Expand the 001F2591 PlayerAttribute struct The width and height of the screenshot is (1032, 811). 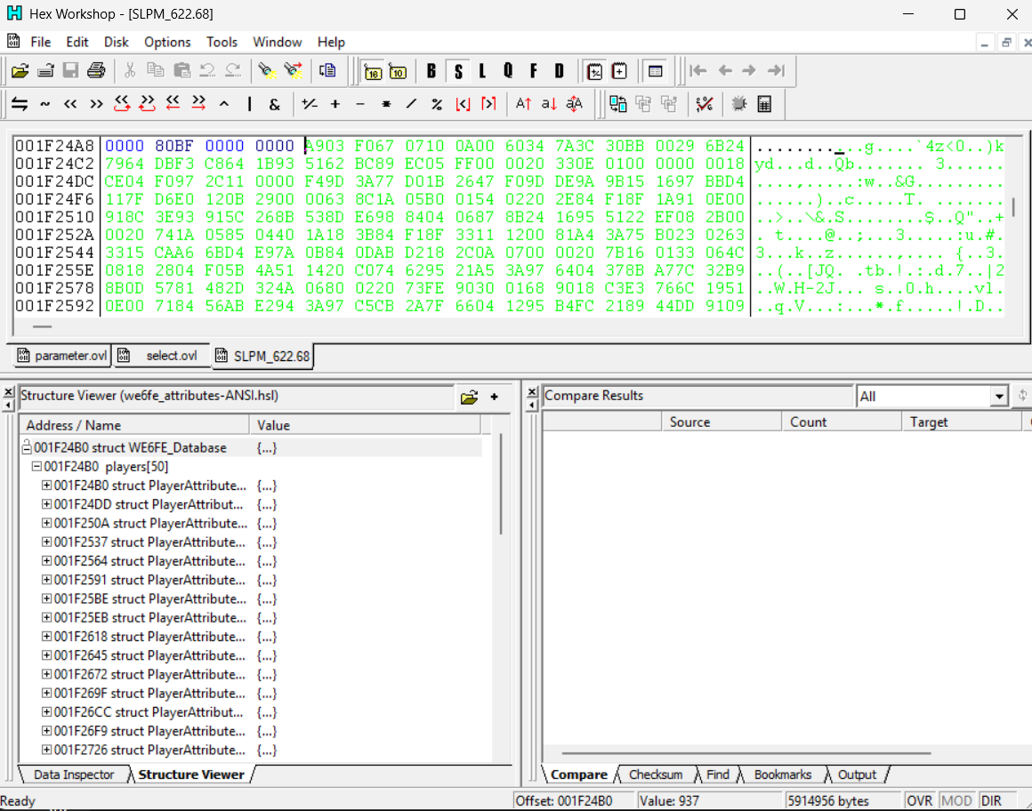pos(47,580)
